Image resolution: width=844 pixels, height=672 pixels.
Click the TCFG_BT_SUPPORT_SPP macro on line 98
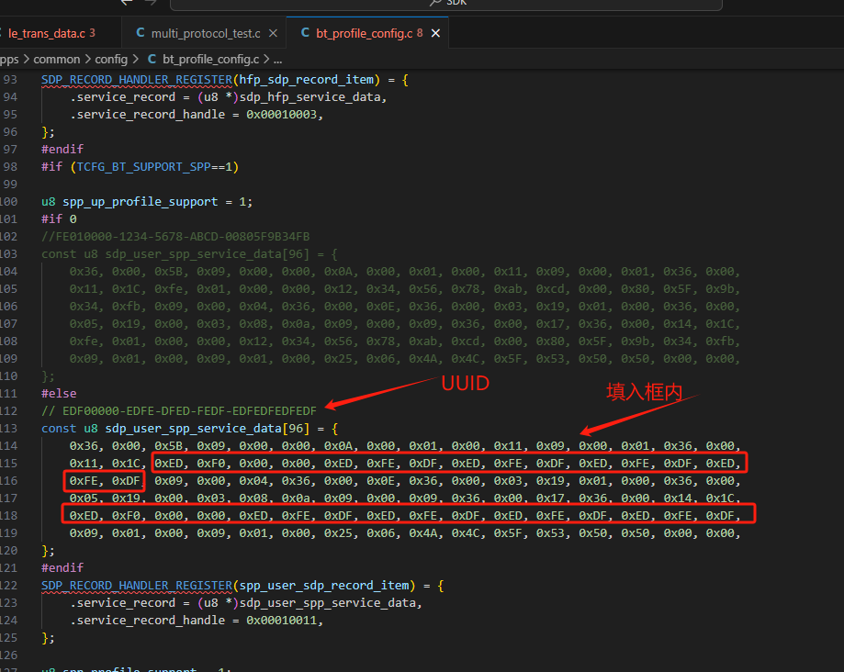(143, 167)
